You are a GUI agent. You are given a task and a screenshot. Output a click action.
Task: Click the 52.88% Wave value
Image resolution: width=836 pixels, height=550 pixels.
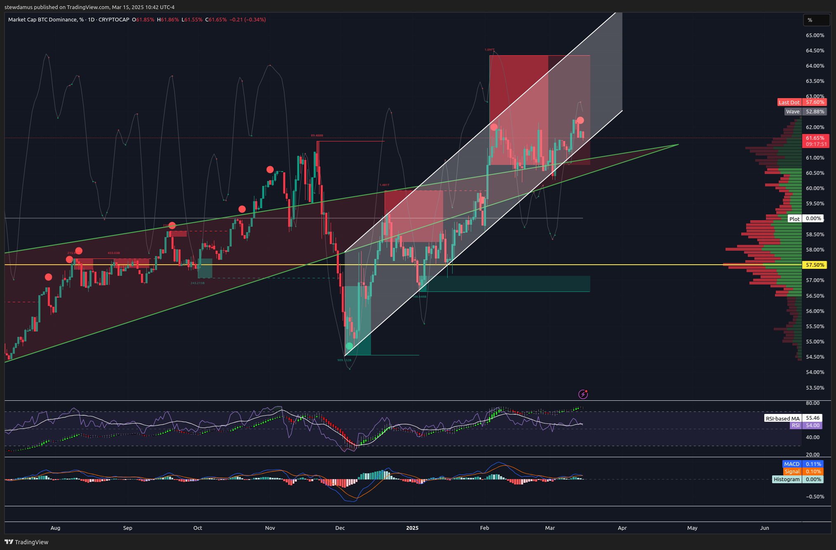(x=815, y=111)
